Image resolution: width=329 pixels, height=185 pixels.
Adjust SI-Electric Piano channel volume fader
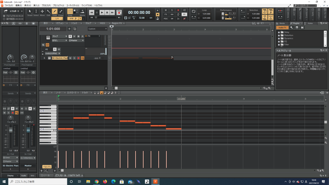pyautogui.click(x=11, y=130)
